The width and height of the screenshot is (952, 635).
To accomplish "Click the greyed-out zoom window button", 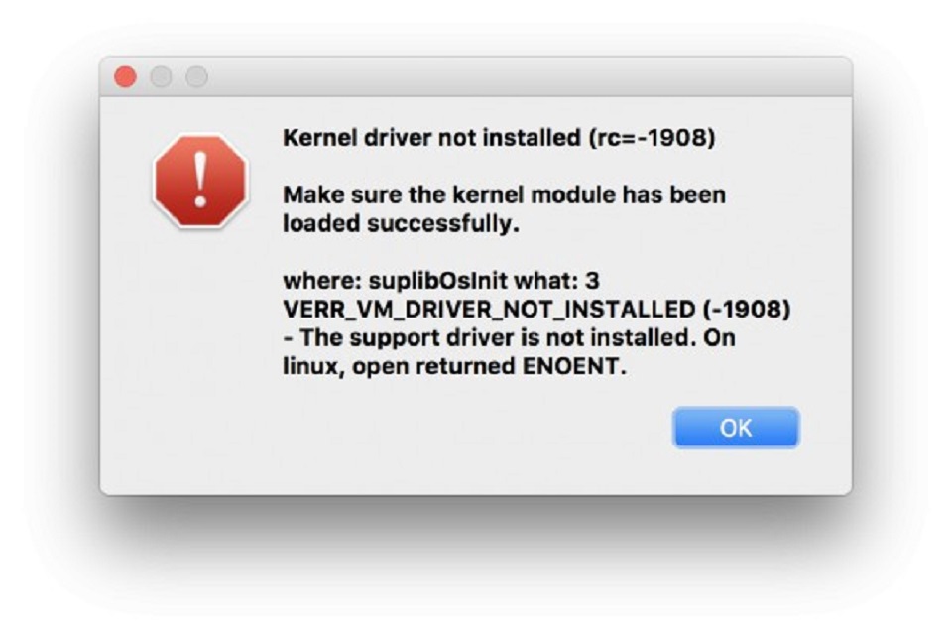I will [x=196, y=77].
